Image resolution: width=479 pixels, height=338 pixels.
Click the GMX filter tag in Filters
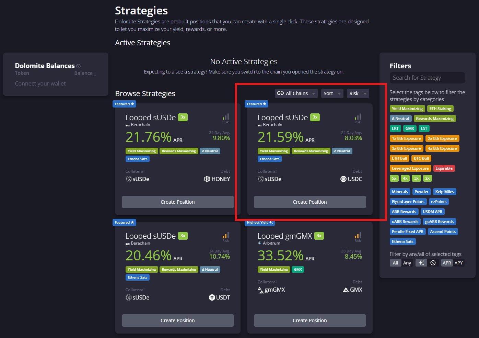coord(410,128)
